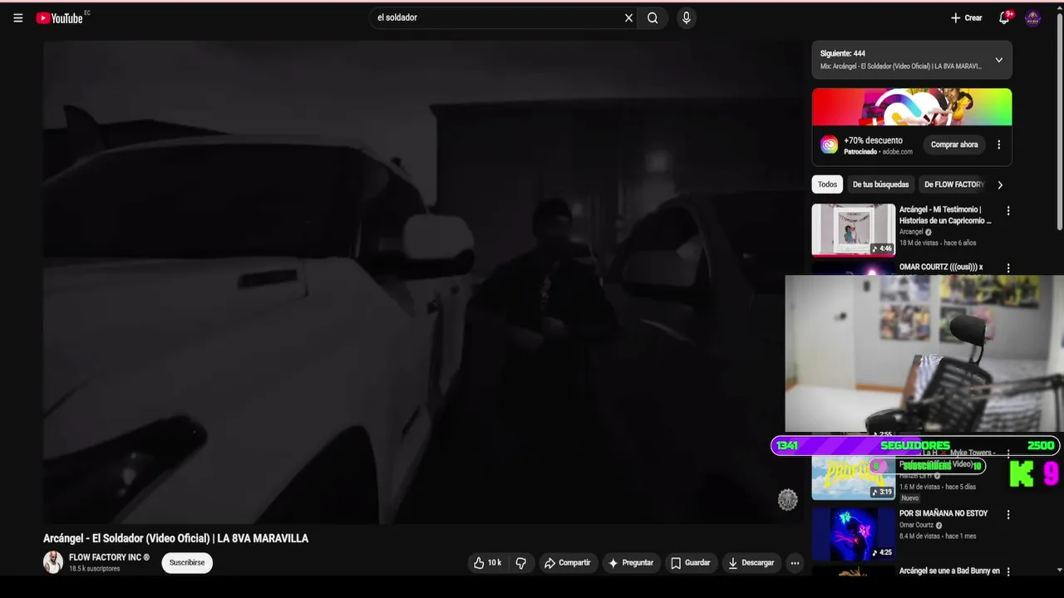Dislike the video with thumbs down
This screenshot has height=598, width=1064.
521,563
